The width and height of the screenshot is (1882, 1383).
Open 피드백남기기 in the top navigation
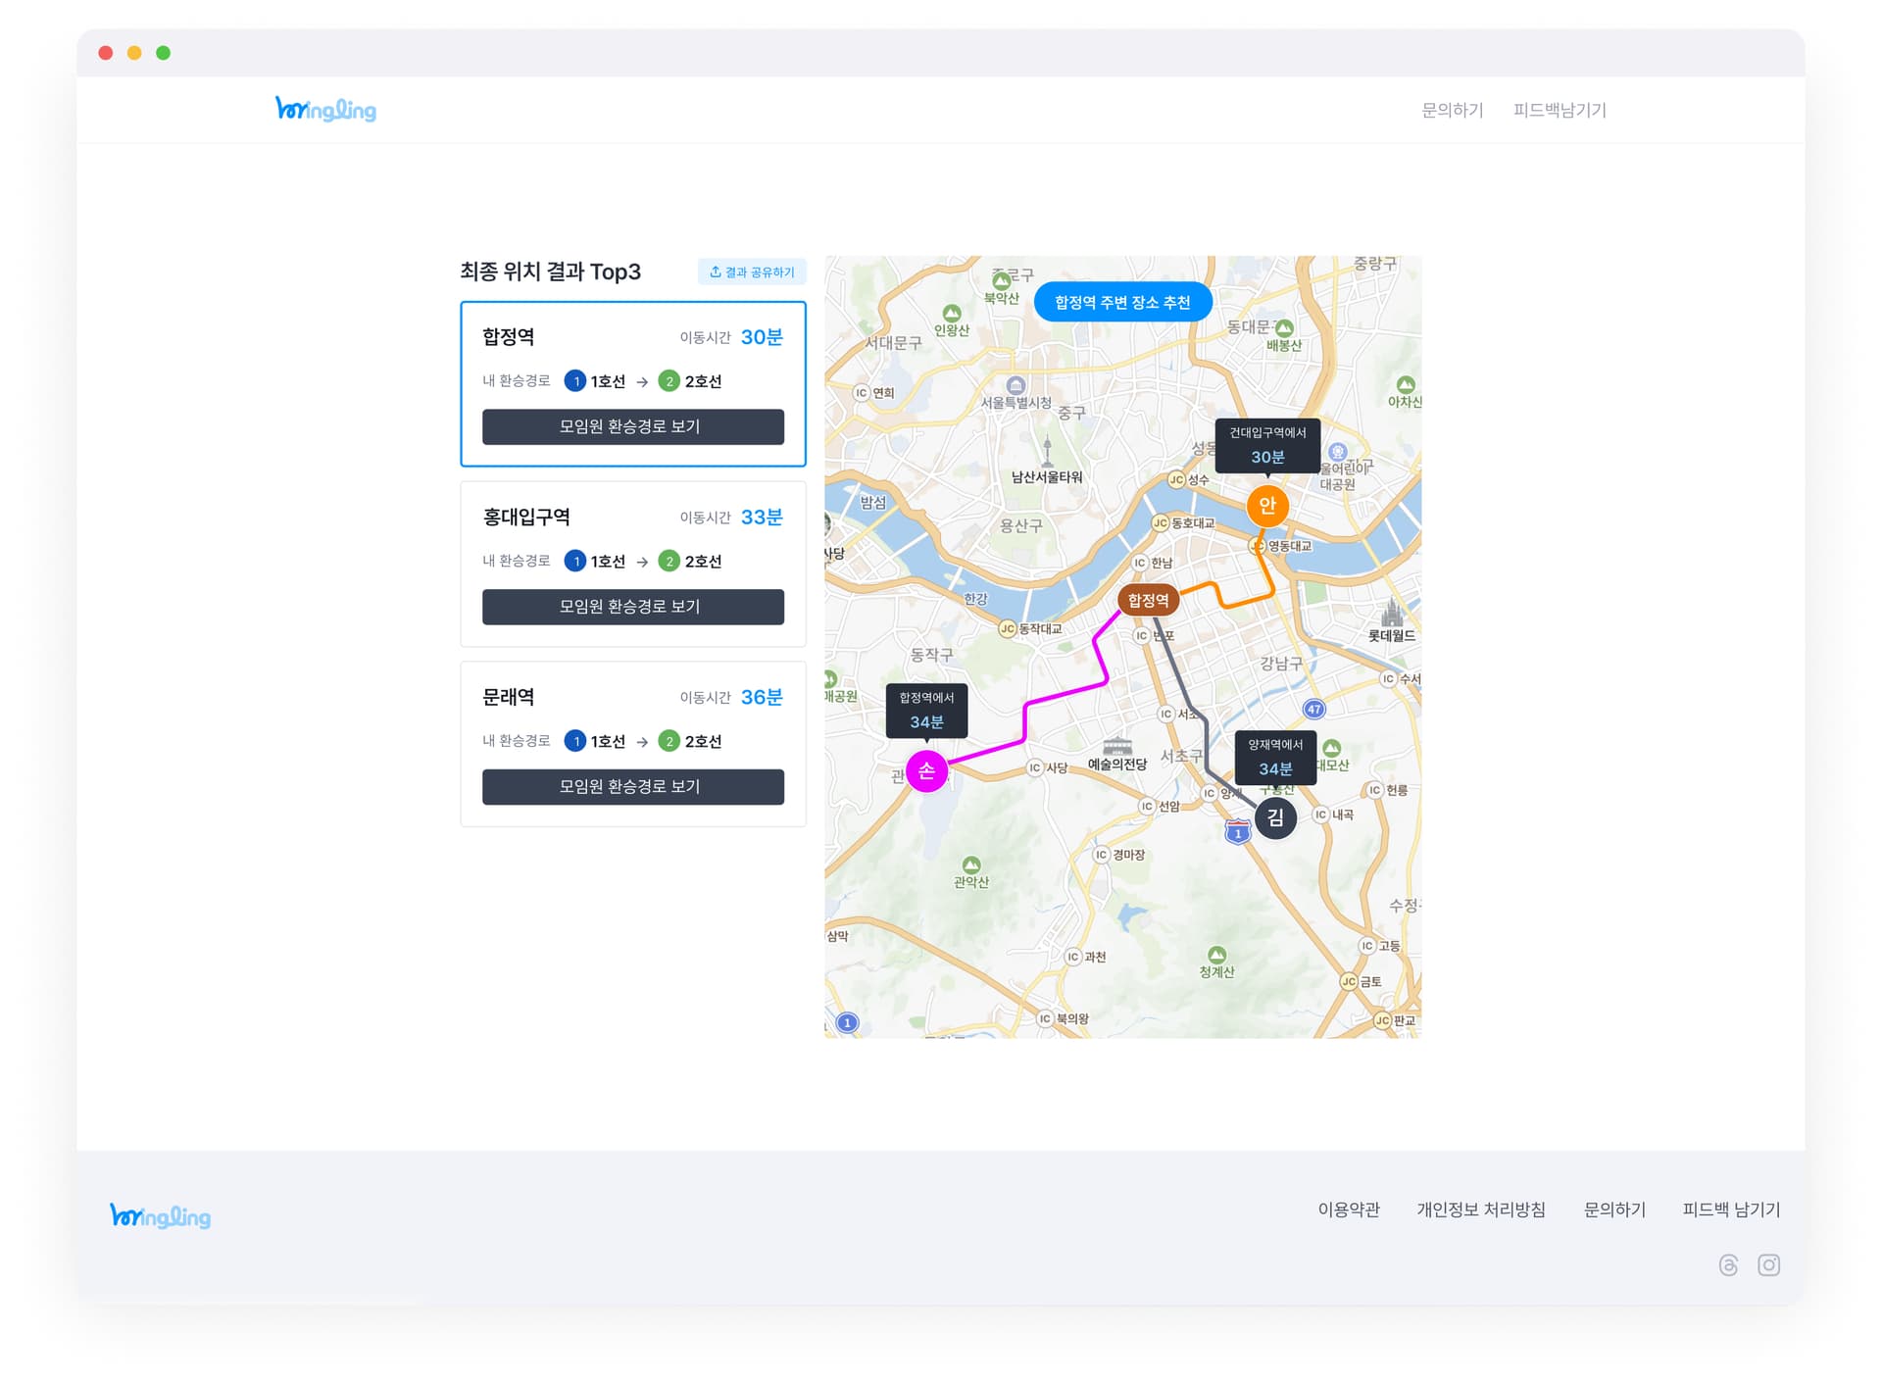click(1559, 110)
